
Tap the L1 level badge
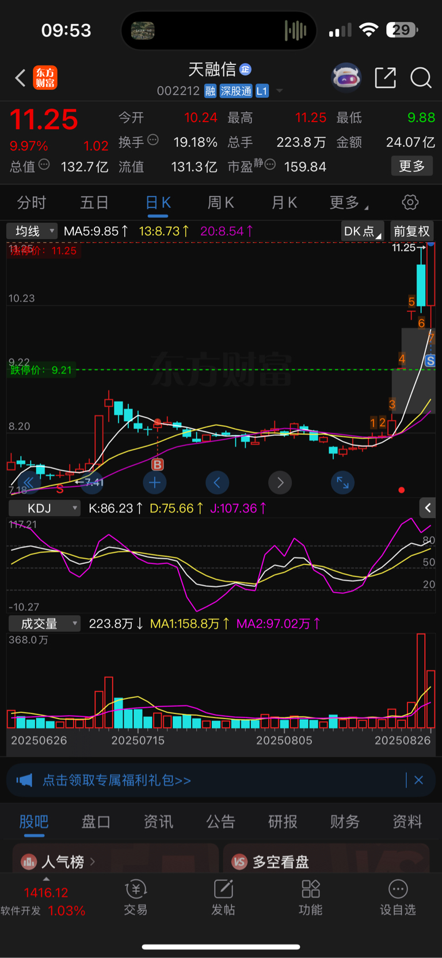(262, 91)
